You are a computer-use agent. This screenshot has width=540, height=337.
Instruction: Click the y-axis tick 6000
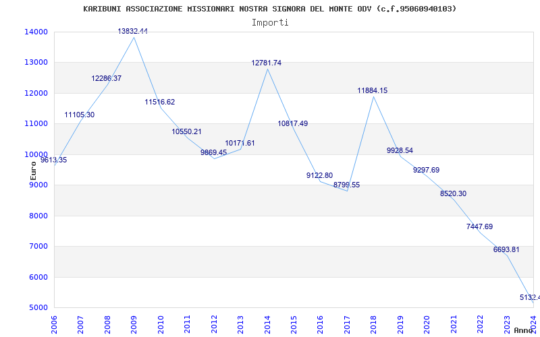[x=38, y=277]
